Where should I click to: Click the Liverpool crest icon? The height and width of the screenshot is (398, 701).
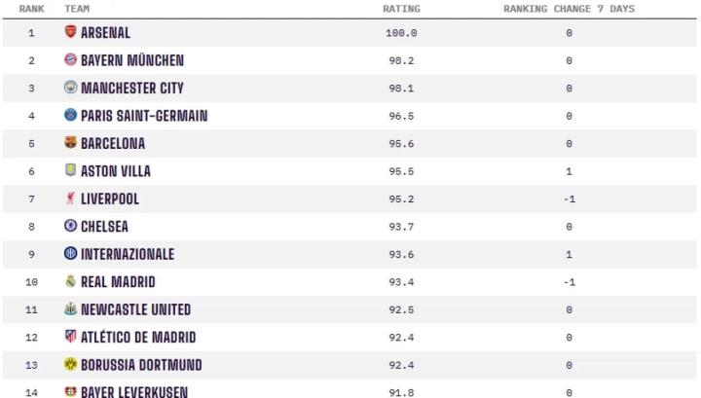(70, 199)
